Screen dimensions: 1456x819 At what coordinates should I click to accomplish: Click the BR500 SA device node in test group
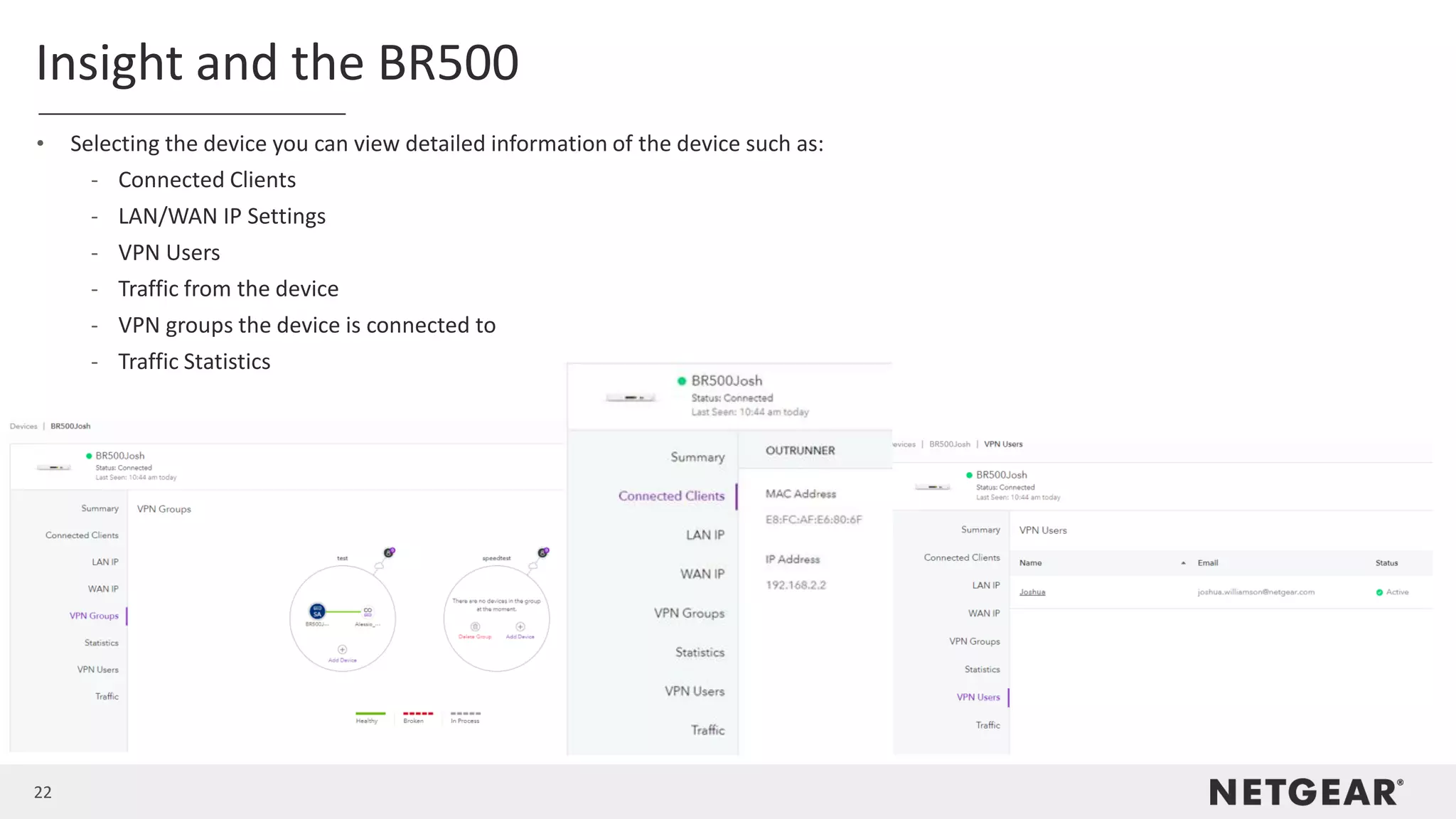(x=317, y=611)
